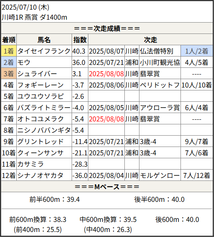Select the blue 2着 rank cell

pyautogui.click(x=9, y=62)
